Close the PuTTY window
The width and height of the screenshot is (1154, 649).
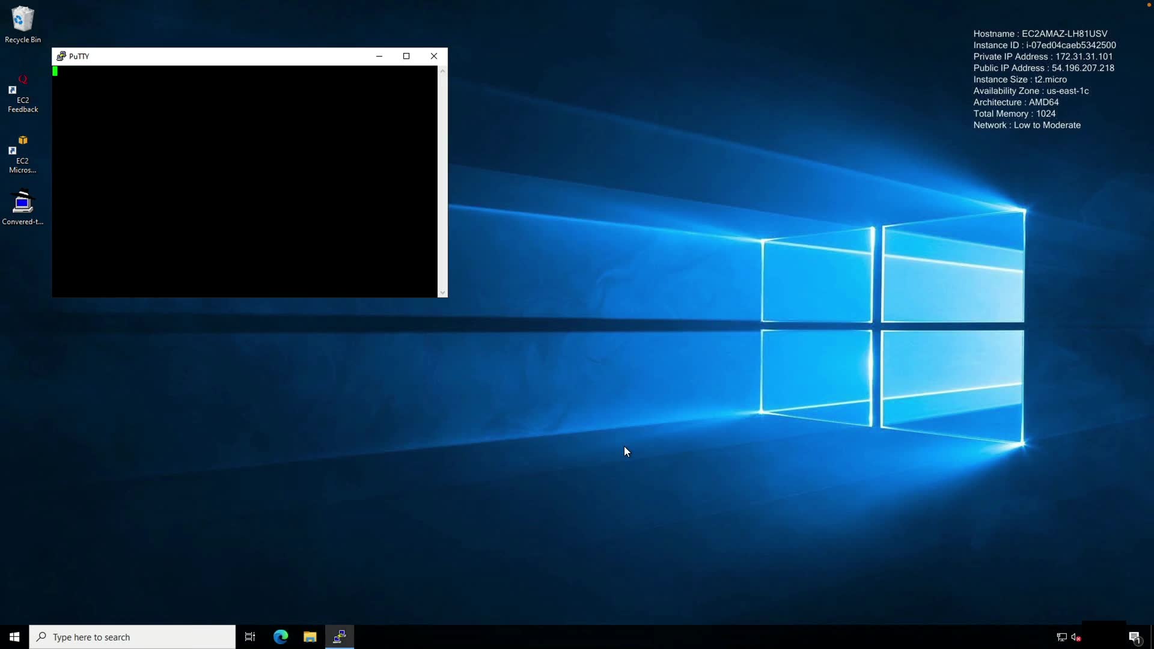tap(434, 56)
